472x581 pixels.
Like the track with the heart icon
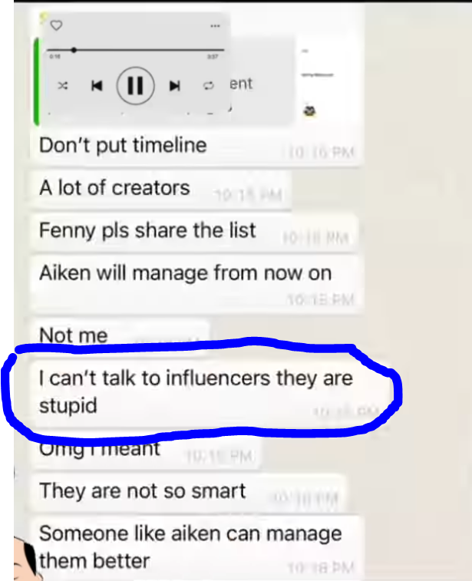(56, 25)
